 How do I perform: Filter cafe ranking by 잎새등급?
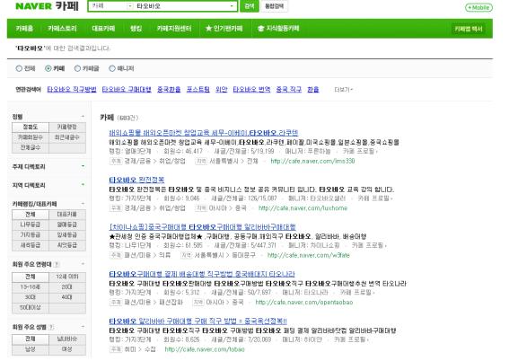[x=66, y=234]
